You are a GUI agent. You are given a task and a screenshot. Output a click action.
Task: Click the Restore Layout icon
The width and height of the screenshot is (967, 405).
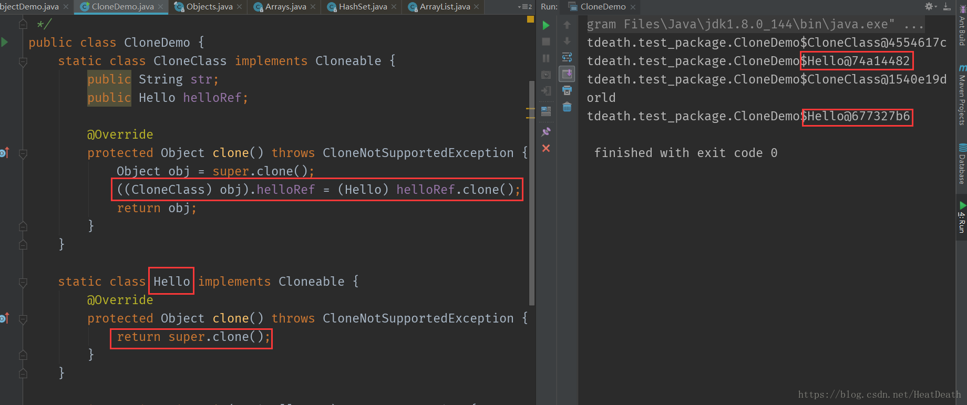546,111
